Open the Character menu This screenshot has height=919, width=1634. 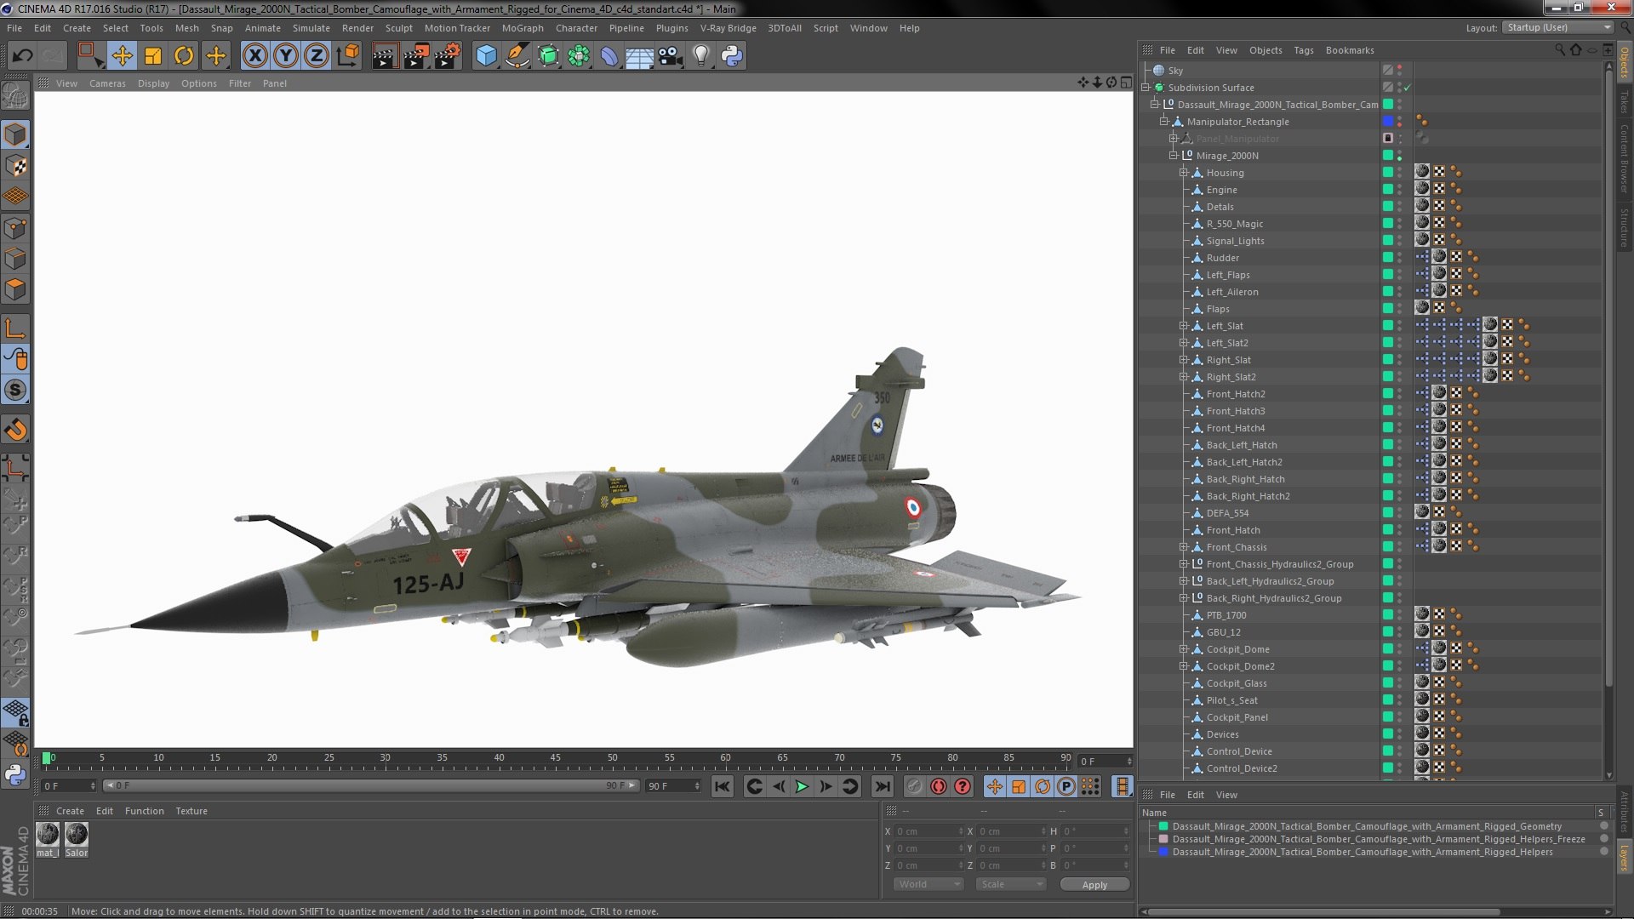(x=576, y=28)
